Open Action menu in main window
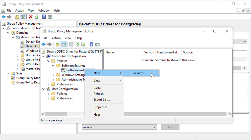The image size is (251, 140). [20, 11]
